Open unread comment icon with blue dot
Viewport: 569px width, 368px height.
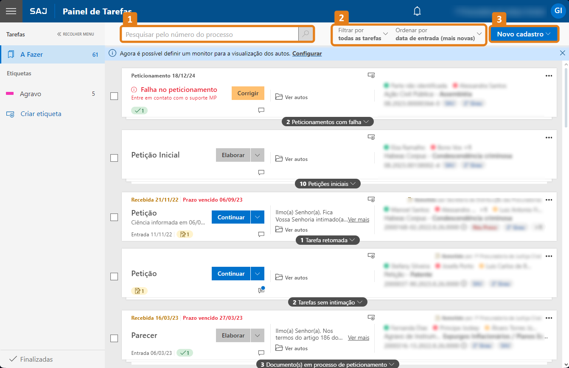pos(261,291)
